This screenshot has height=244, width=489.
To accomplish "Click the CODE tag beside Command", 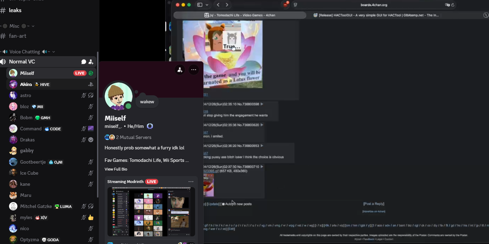I will pyautogui.click(x=53, y=129).
